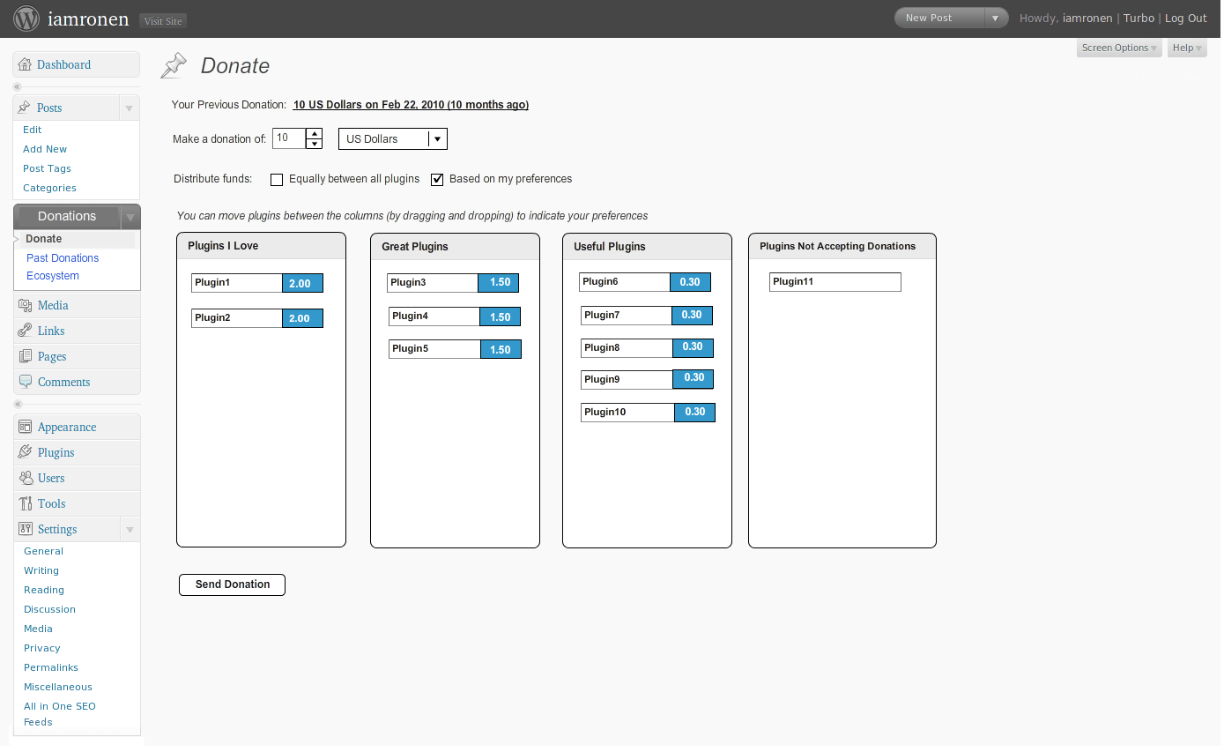Click the Pages icon in sidebar
Image resolution: width=1224 pixels, height=752 pixels.
[25, 356]
